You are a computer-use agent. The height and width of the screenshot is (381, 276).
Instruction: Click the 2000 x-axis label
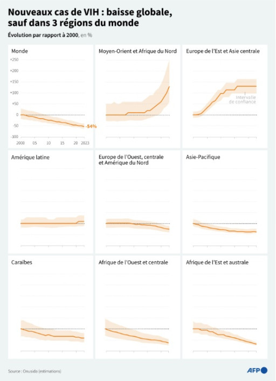pyautogui.click(x=20, y=143)
